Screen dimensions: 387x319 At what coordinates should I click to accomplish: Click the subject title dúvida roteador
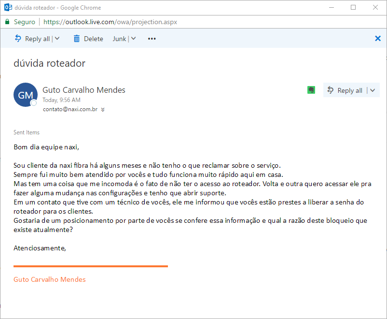pyautogui.click(x=49, y=63)
